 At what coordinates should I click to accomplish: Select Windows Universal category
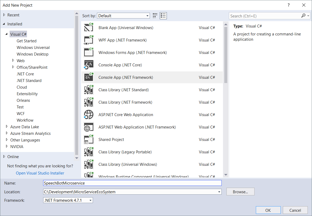tap(33, 48)
